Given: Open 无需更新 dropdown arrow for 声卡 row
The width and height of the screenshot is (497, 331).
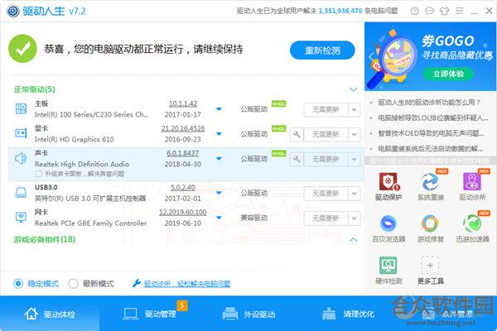Looking at the screenshot, I should [354, 160].
